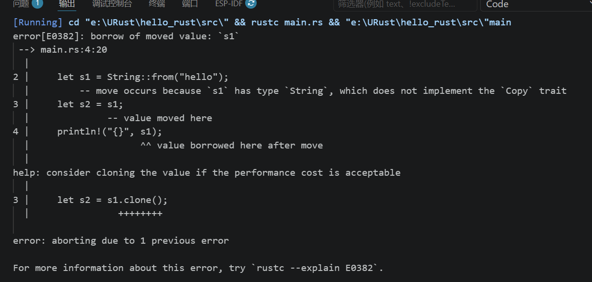Image resolution: width=592 pixels, height=282 pixels.
Task: Click the [Running] label in output
Action: (38, 23)
